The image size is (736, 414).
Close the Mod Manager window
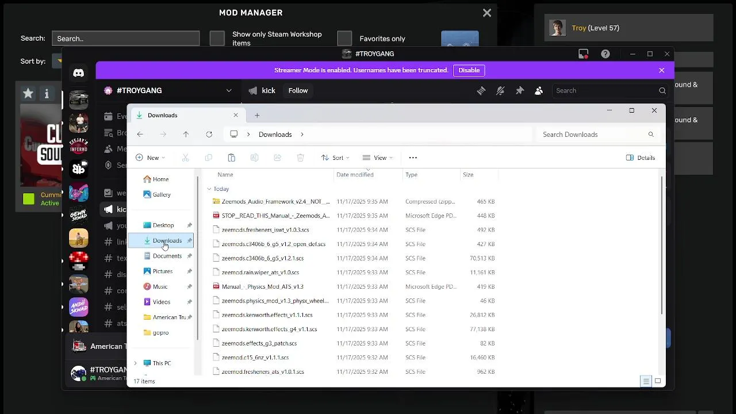coord(487,13)
